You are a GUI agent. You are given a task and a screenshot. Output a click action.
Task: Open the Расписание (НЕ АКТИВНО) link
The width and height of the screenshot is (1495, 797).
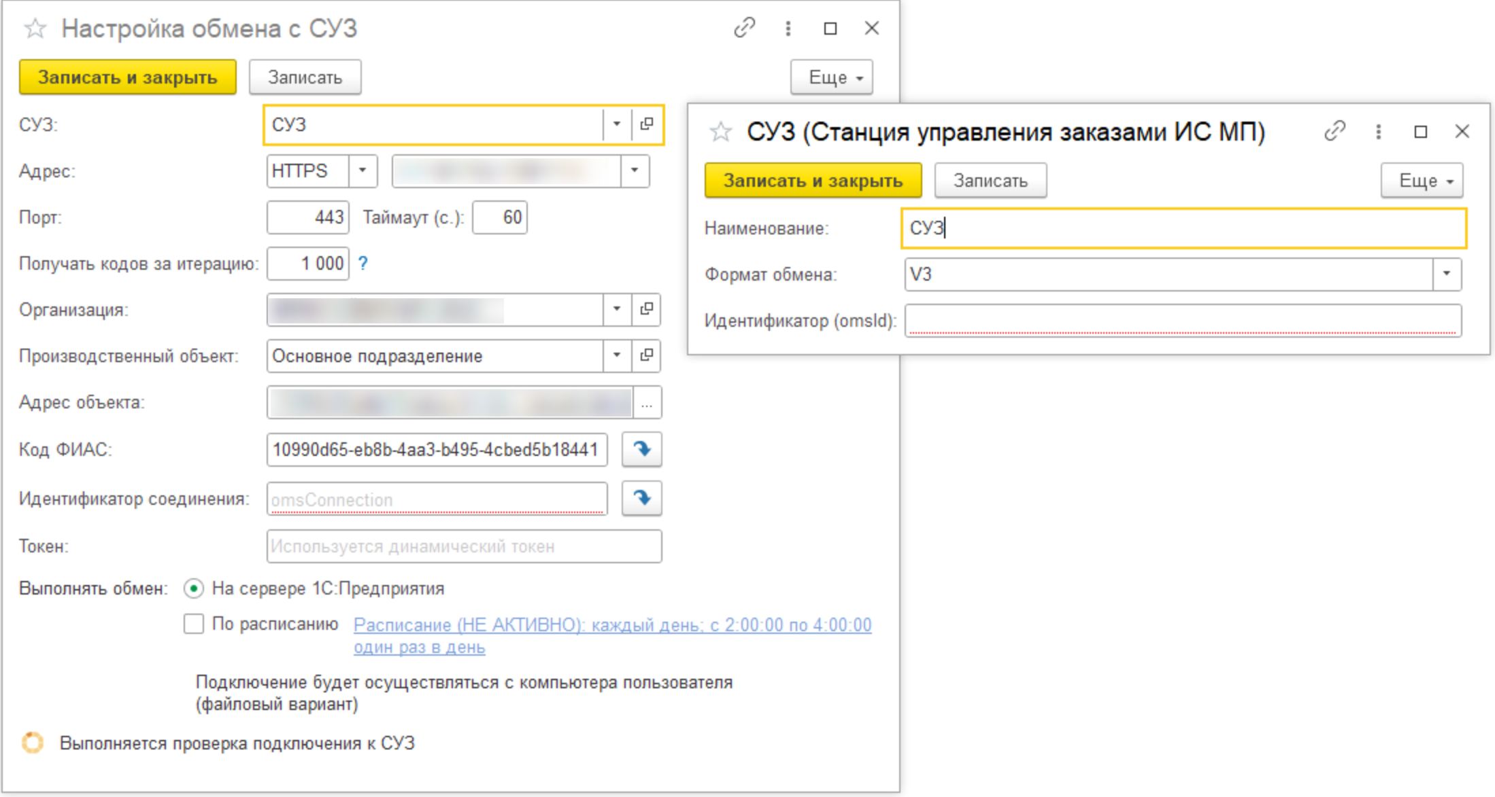pyautogui.click(x=612, y=635)
